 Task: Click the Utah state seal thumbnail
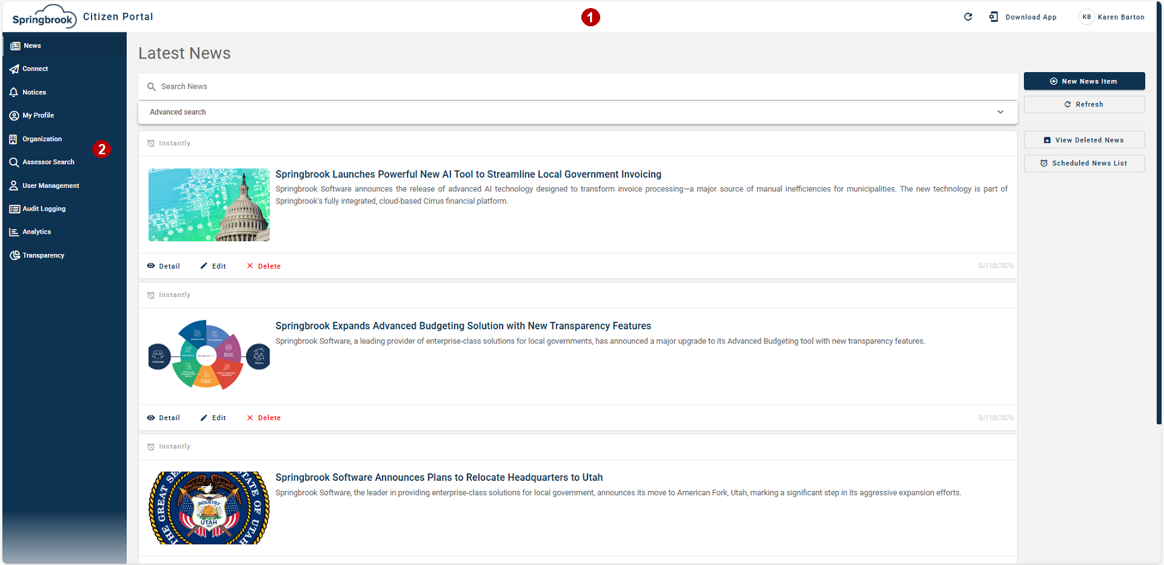point(209,508)
